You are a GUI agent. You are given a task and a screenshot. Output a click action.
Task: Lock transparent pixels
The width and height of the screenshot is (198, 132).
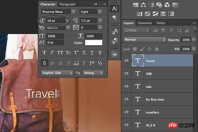coord(135,49)
